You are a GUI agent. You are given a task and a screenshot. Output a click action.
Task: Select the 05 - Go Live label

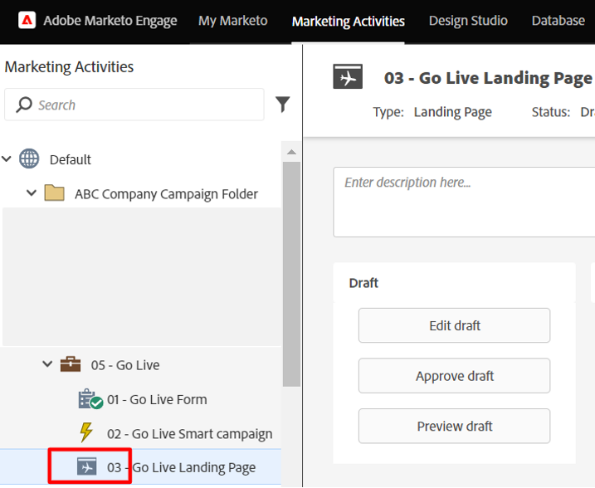point(125,365)
